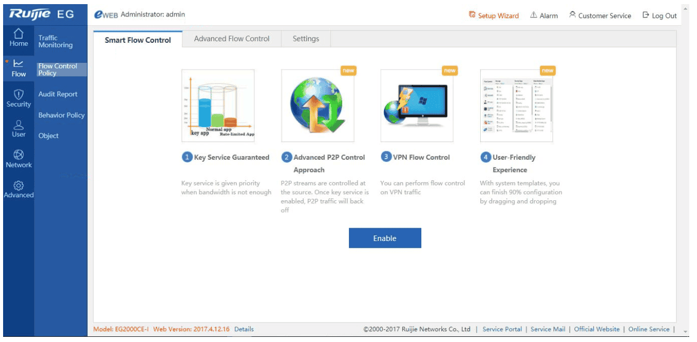Launch the Setup Wizard icon

click(472, 15)
